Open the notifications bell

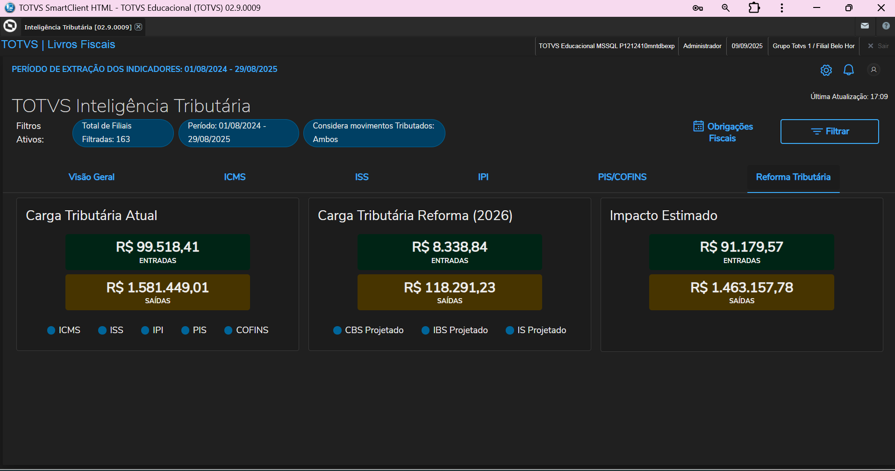click(x=849, y=70)
